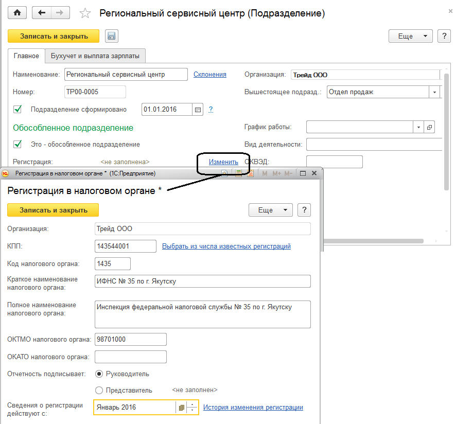Close the registration window
This screenshot has height=424, width=455.
(x=314, y=173)
